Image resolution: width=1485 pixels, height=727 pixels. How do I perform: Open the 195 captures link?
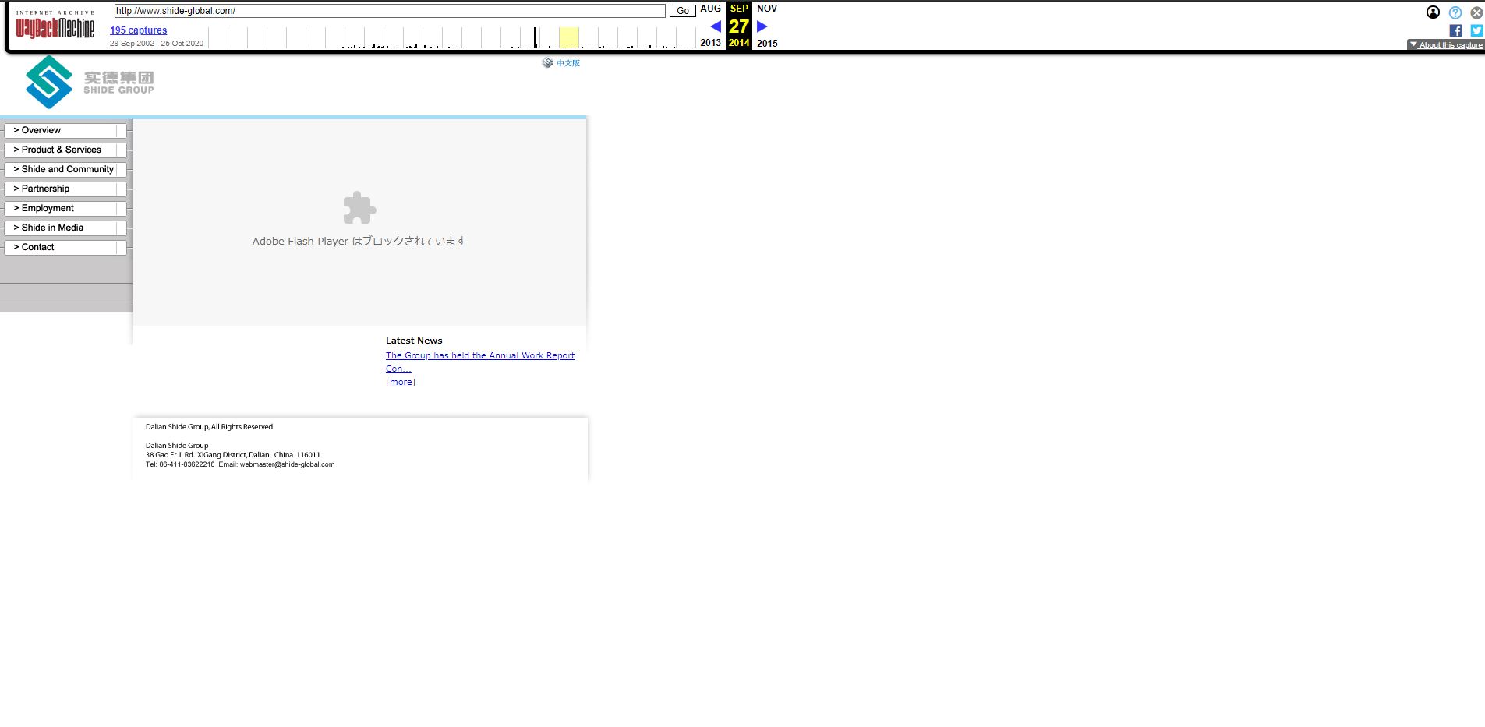point(138,30)
